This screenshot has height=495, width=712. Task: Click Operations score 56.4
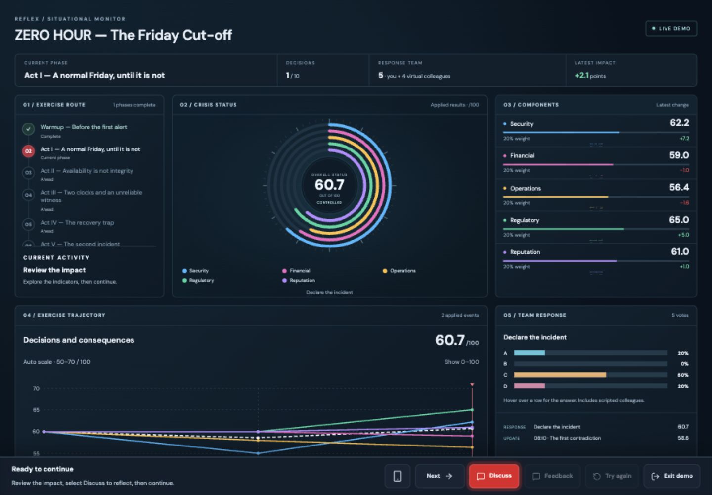pos(679,187)
